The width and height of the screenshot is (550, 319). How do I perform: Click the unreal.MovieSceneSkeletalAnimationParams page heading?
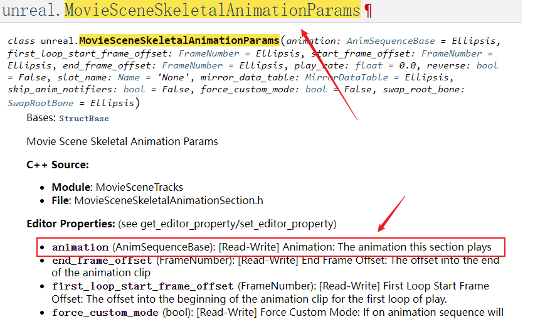tap(181, 10)
